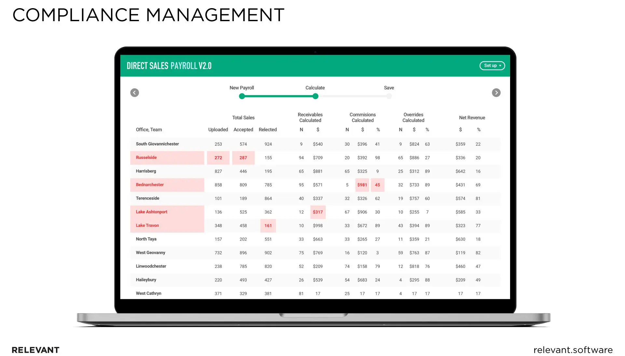The height and width of the screenshot is (356, 625).
Task: Select the highlighted $981 commission value
Action: click(362, 185)
